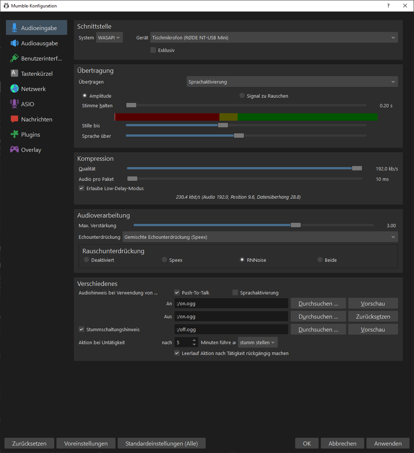Select the Amplitude radio button
The width and height of the screenshot is (414, 453).
pyautogui.click(x=85, y=96)
